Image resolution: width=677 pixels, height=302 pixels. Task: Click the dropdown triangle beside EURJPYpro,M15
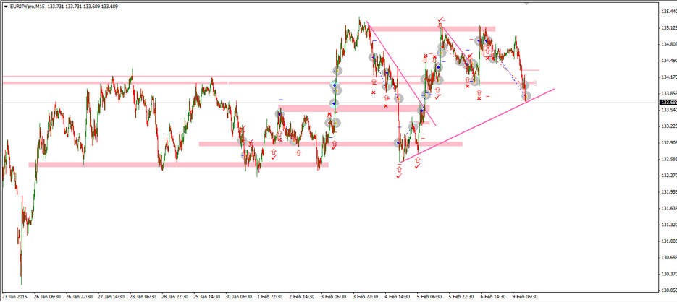pyautogui.click(x=5, y=6)
